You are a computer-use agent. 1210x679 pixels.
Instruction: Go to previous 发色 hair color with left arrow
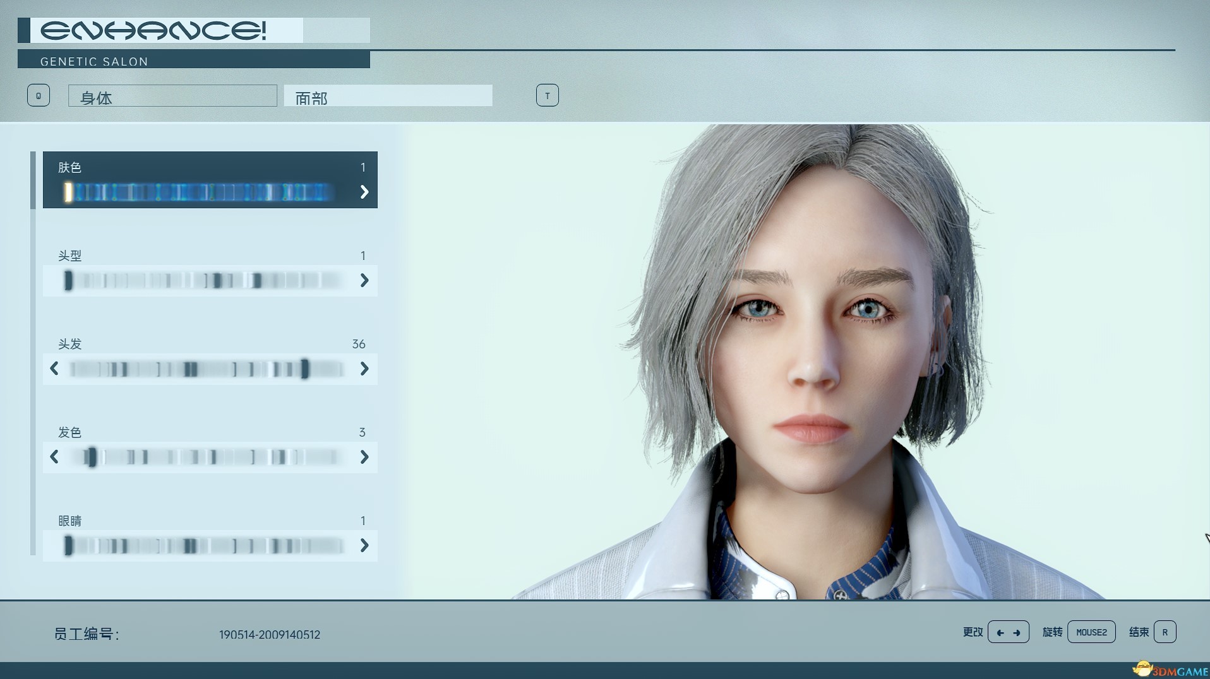tap(54, 457)
